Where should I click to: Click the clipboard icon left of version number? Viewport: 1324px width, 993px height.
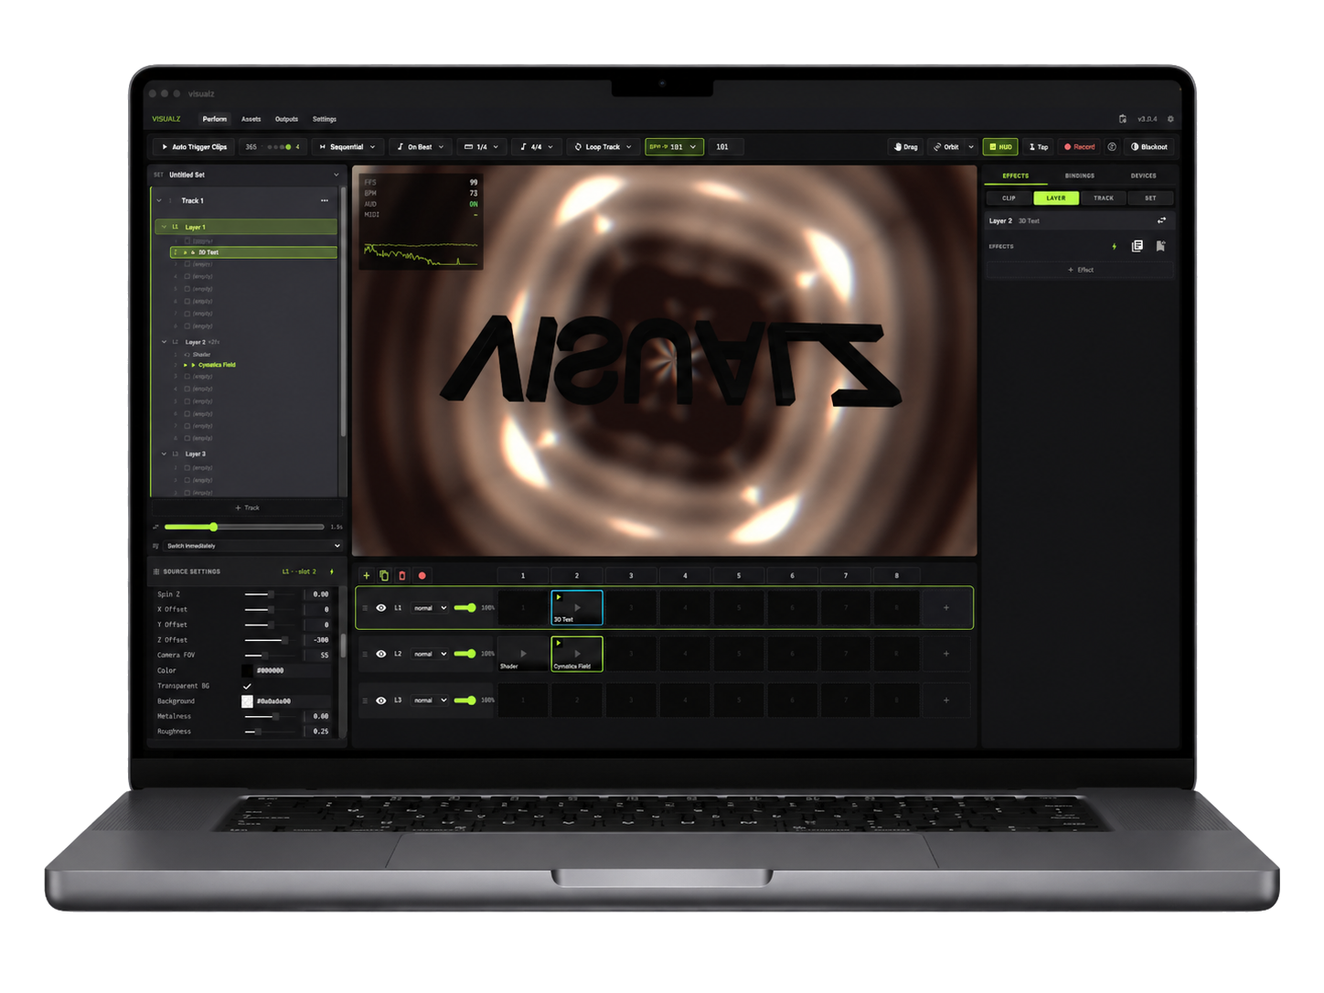tap(1123, 119)
